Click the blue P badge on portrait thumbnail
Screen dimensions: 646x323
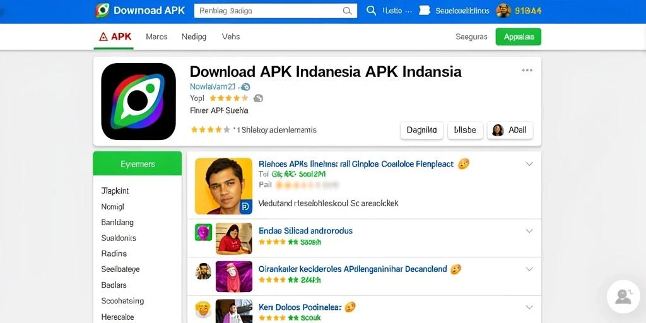pos(245,207)
